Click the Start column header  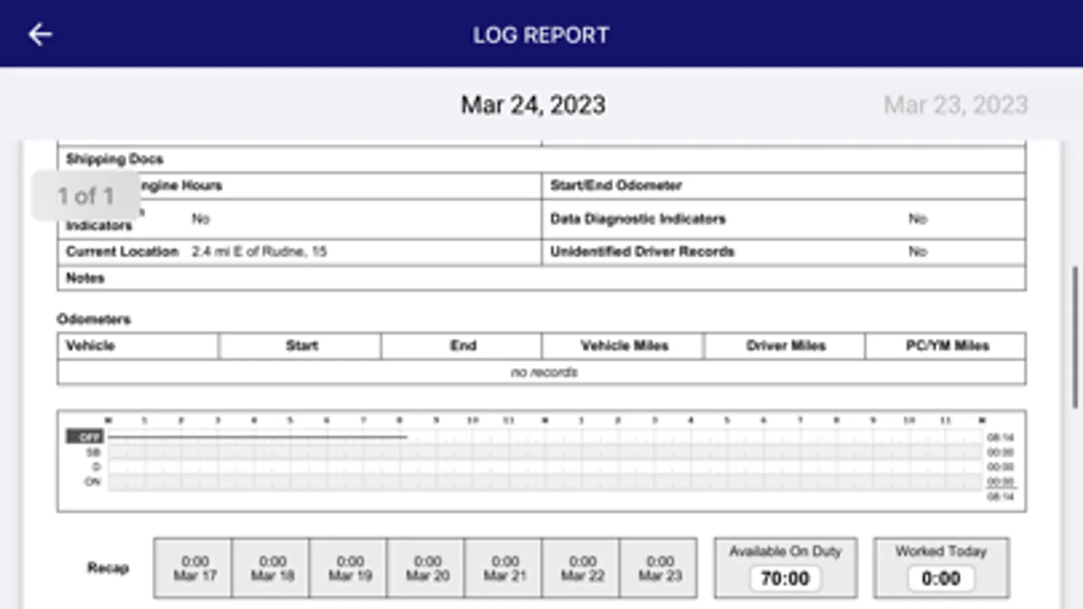coord(300,346)
